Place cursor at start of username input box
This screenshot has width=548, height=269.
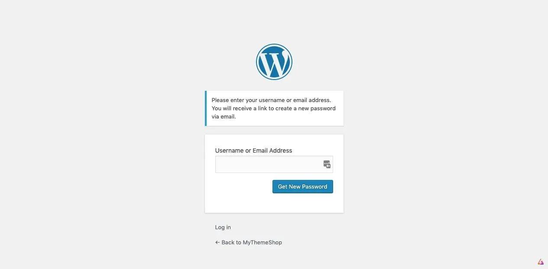[218, 164]
